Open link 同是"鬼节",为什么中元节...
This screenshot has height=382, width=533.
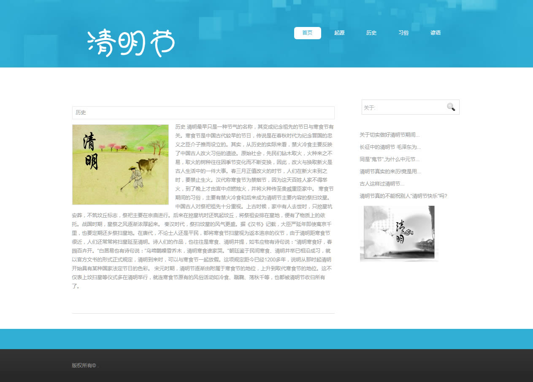coord(390,159)
